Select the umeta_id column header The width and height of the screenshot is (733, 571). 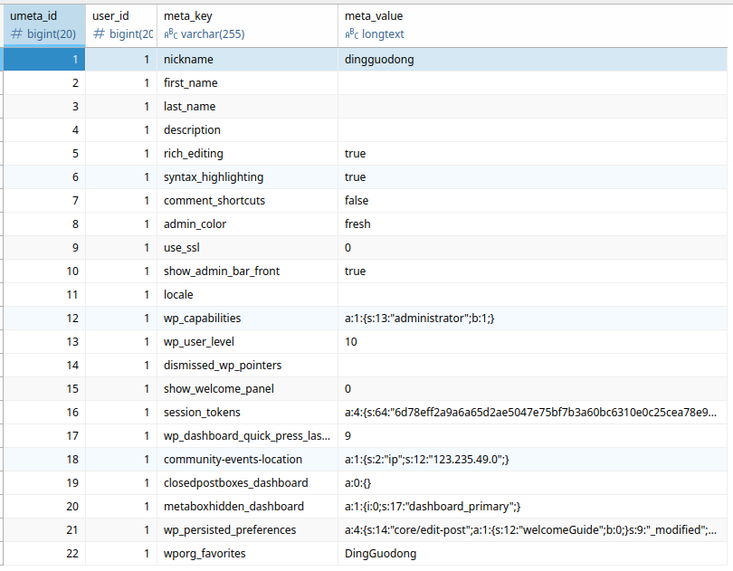[43, 16]
